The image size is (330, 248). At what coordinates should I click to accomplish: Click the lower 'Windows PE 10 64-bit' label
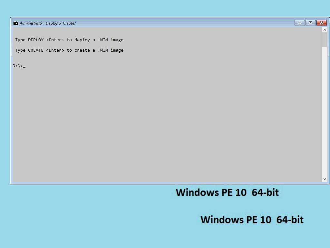252,220
